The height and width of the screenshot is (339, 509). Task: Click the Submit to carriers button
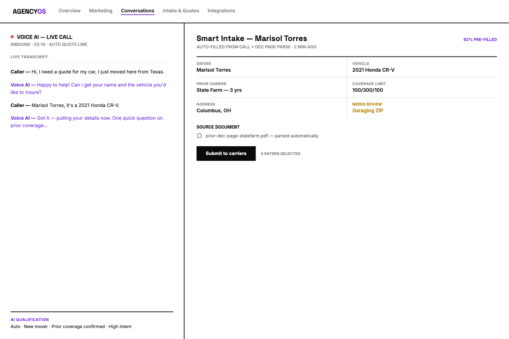pos(226,154)
